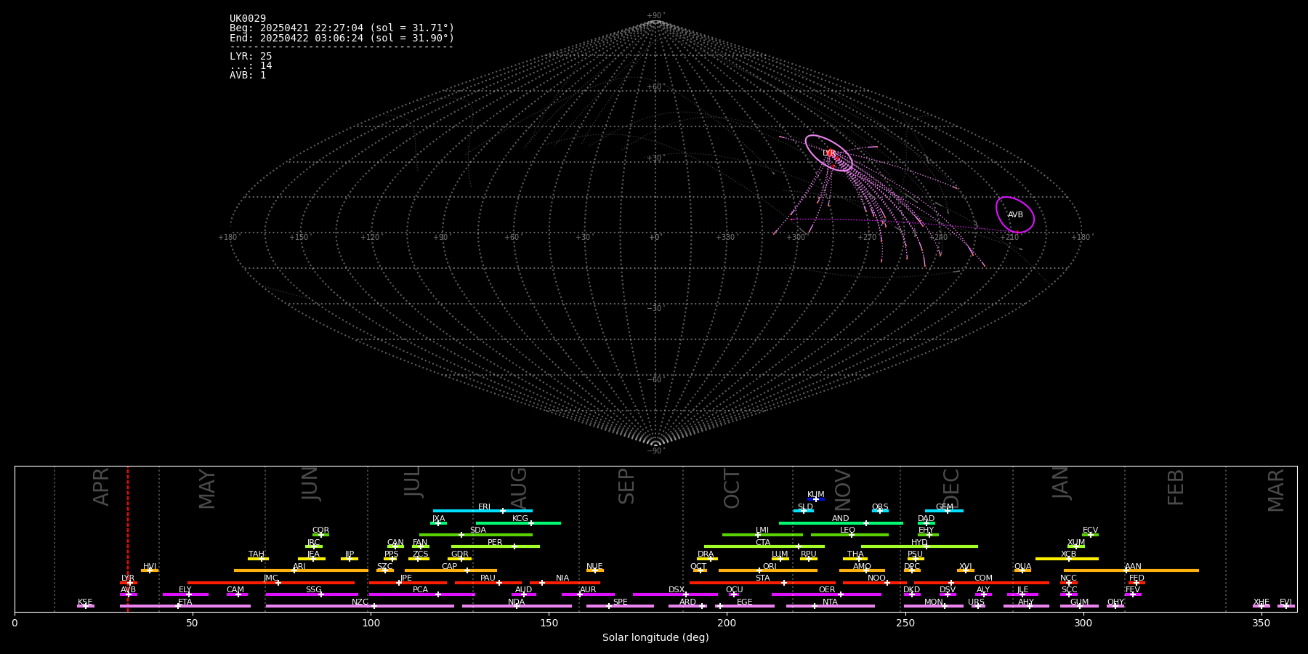
Task: Click the NDA shower label
Action: click(516, 602)
